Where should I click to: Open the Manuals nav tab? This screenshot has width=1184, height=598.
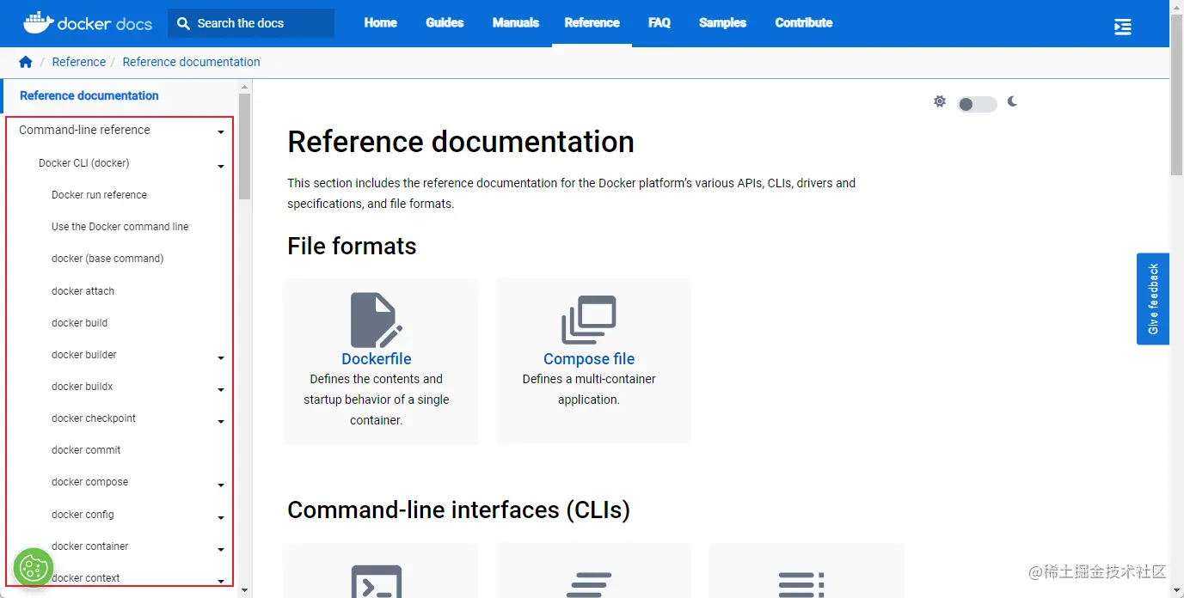pos(516,23)
